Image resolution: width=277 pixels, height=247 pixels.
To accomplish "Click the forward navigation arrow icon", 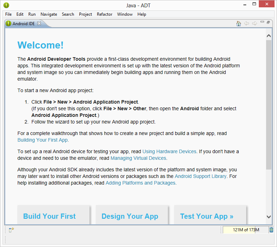I will [x=255, y=23].
